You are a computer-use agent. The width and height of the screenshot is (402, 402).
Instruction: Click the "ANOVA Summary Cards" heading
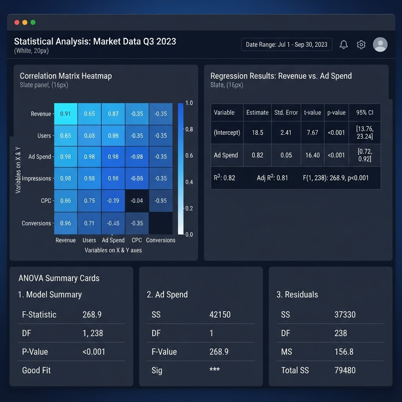pos(59,278)
